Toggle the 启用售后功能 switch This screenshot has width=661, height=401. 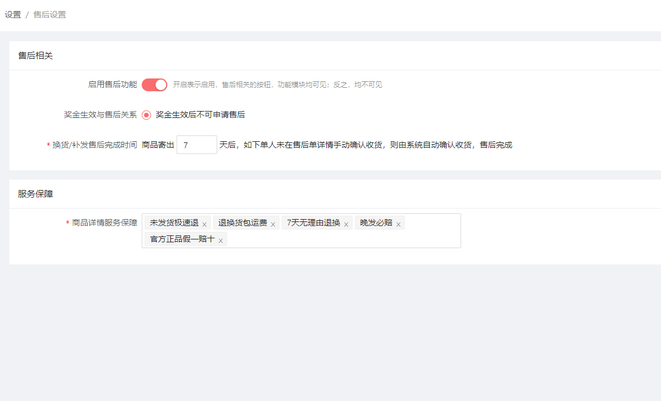(x=155, y=85)
